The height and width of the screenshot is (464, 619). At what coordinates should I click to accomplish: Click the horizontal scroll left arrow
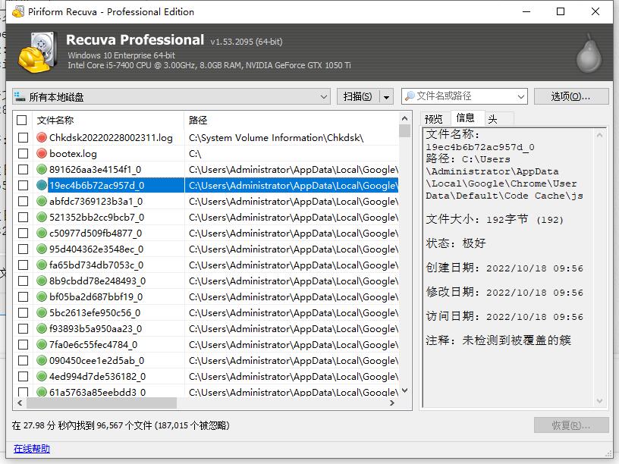(20, 403)
